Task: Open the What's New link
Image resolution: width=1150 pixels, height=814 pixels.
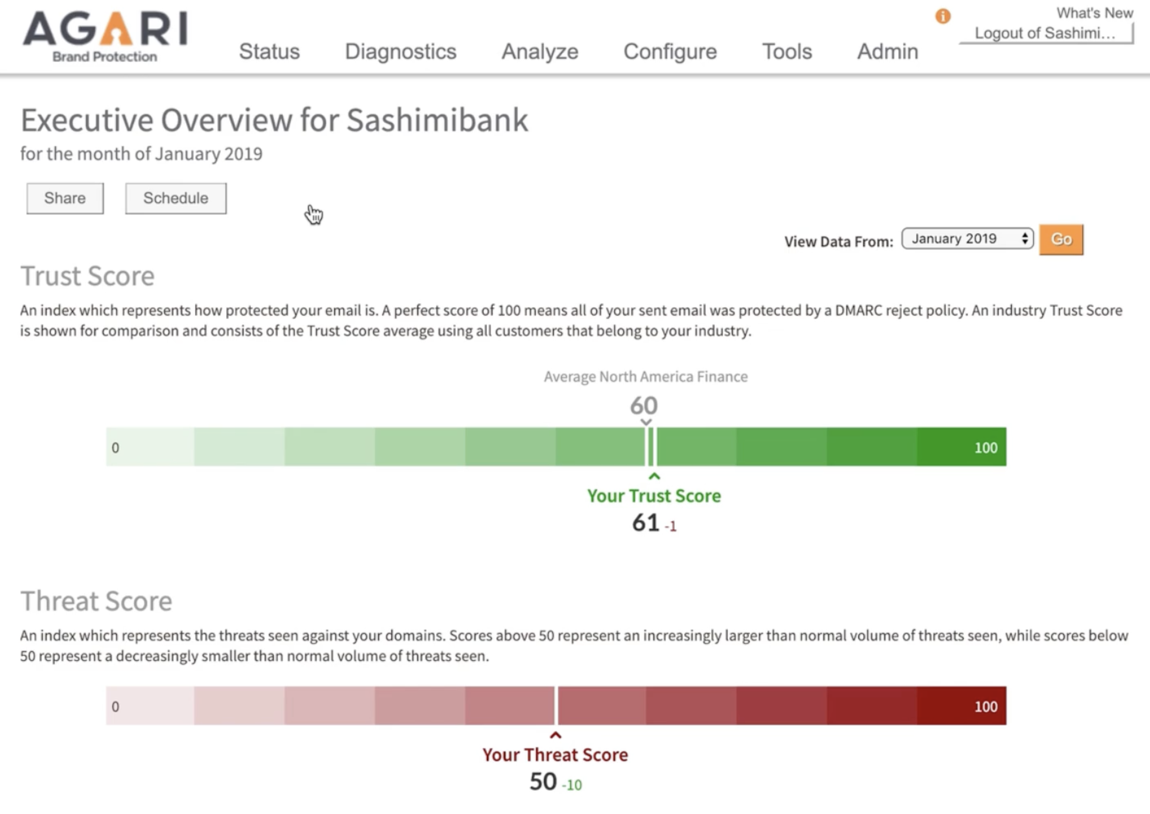Action: (x=1094, y=13)
